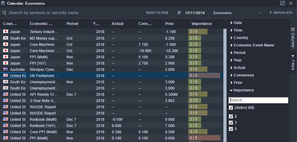The height and width of the screenshot is (142, 297).
Task: Click the Watchlists filter funnel icon
Action: click(x=271, y=13)
